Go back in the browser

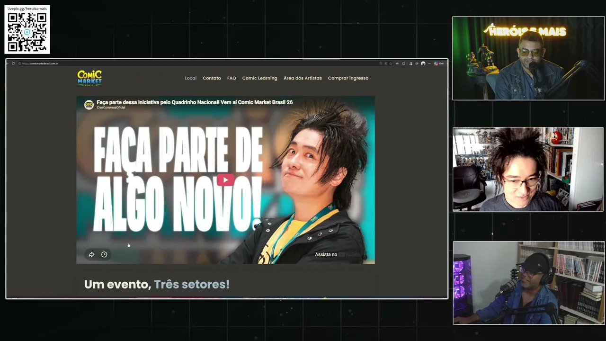[x=8, y=63]
